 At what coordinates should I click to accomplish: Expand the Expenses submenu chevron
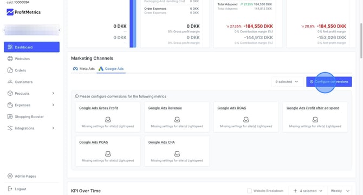pyautogui.click(x=53, y=105)
